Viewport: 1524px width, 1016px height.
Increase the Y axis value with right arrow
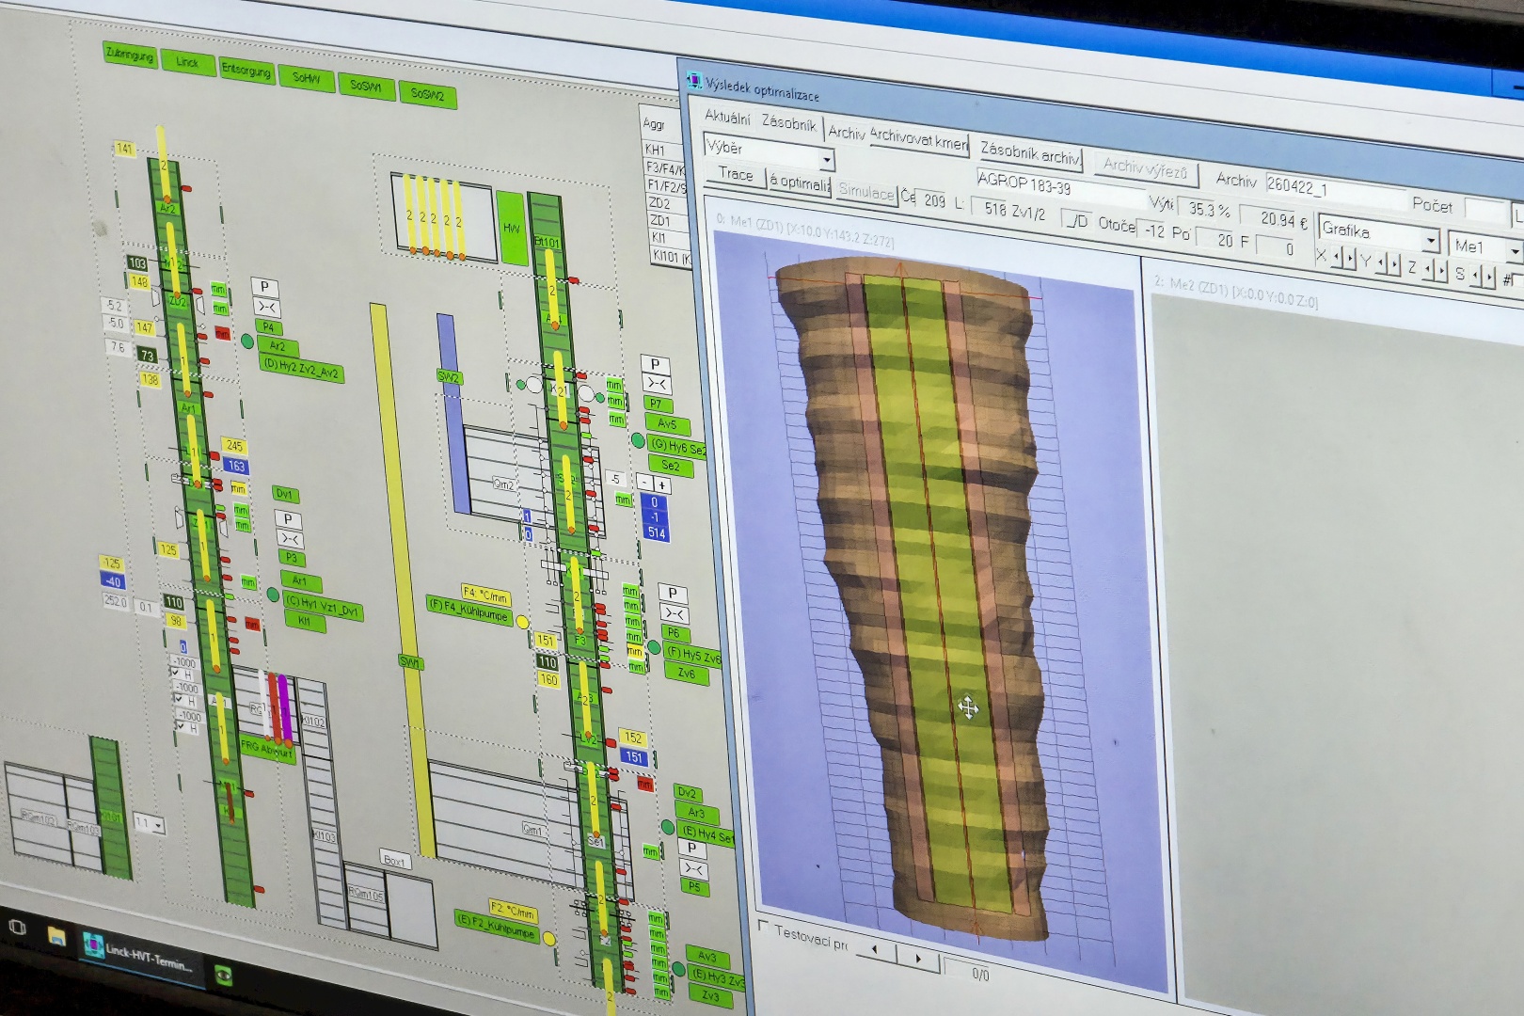point(1394,263)
